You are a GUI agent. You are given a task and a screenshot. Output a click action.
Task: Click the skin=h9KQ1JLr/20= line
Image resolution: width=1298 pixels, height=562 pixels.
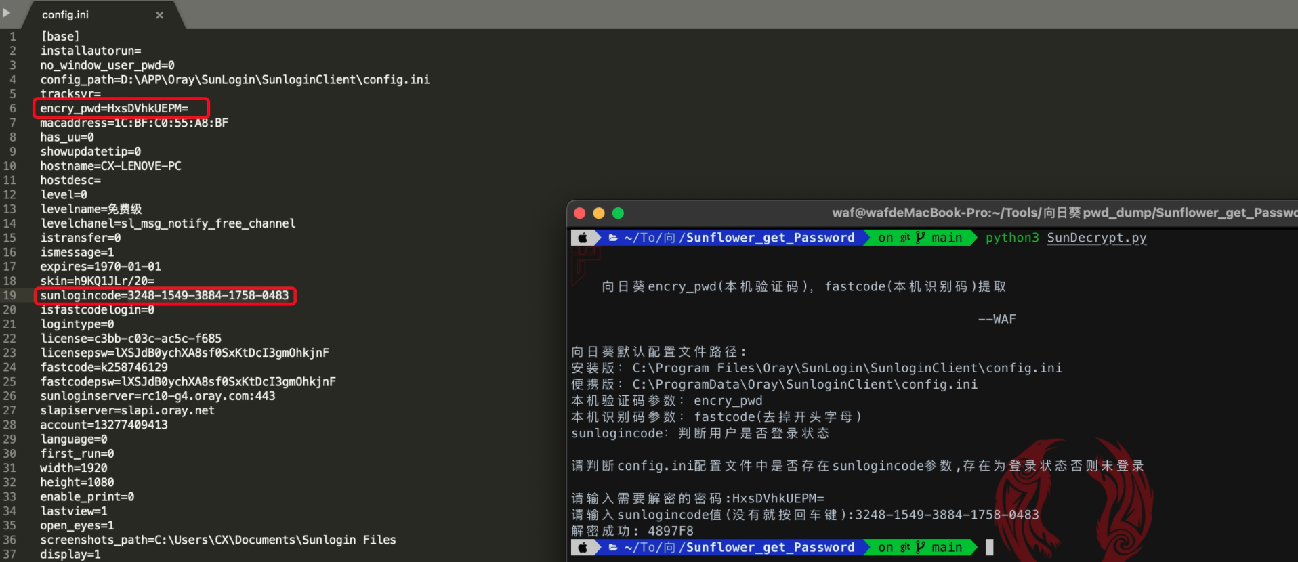pos(98,281)
